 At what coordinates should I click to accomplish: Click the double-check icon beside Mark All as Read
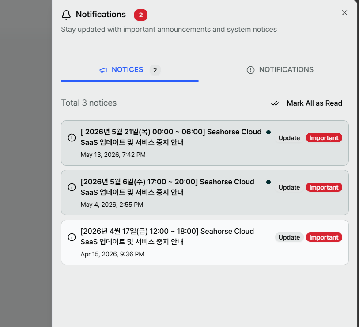275,103
